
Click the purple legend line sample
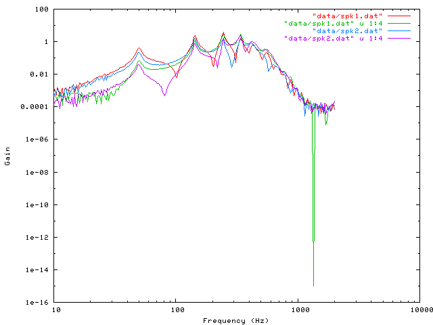[399, 39]
